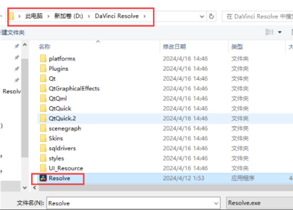Viewport: 293px width, 210px height.
Task: Select the sqldrivers folder name
Action: pos(62,149)
